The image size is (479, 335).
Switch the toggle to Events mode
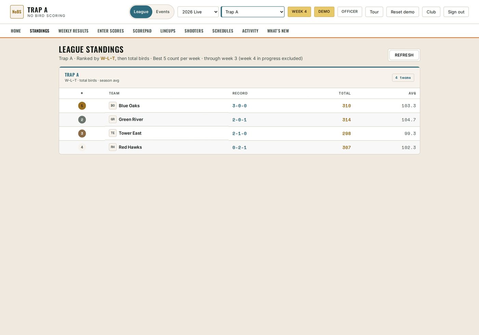point(163,12)
